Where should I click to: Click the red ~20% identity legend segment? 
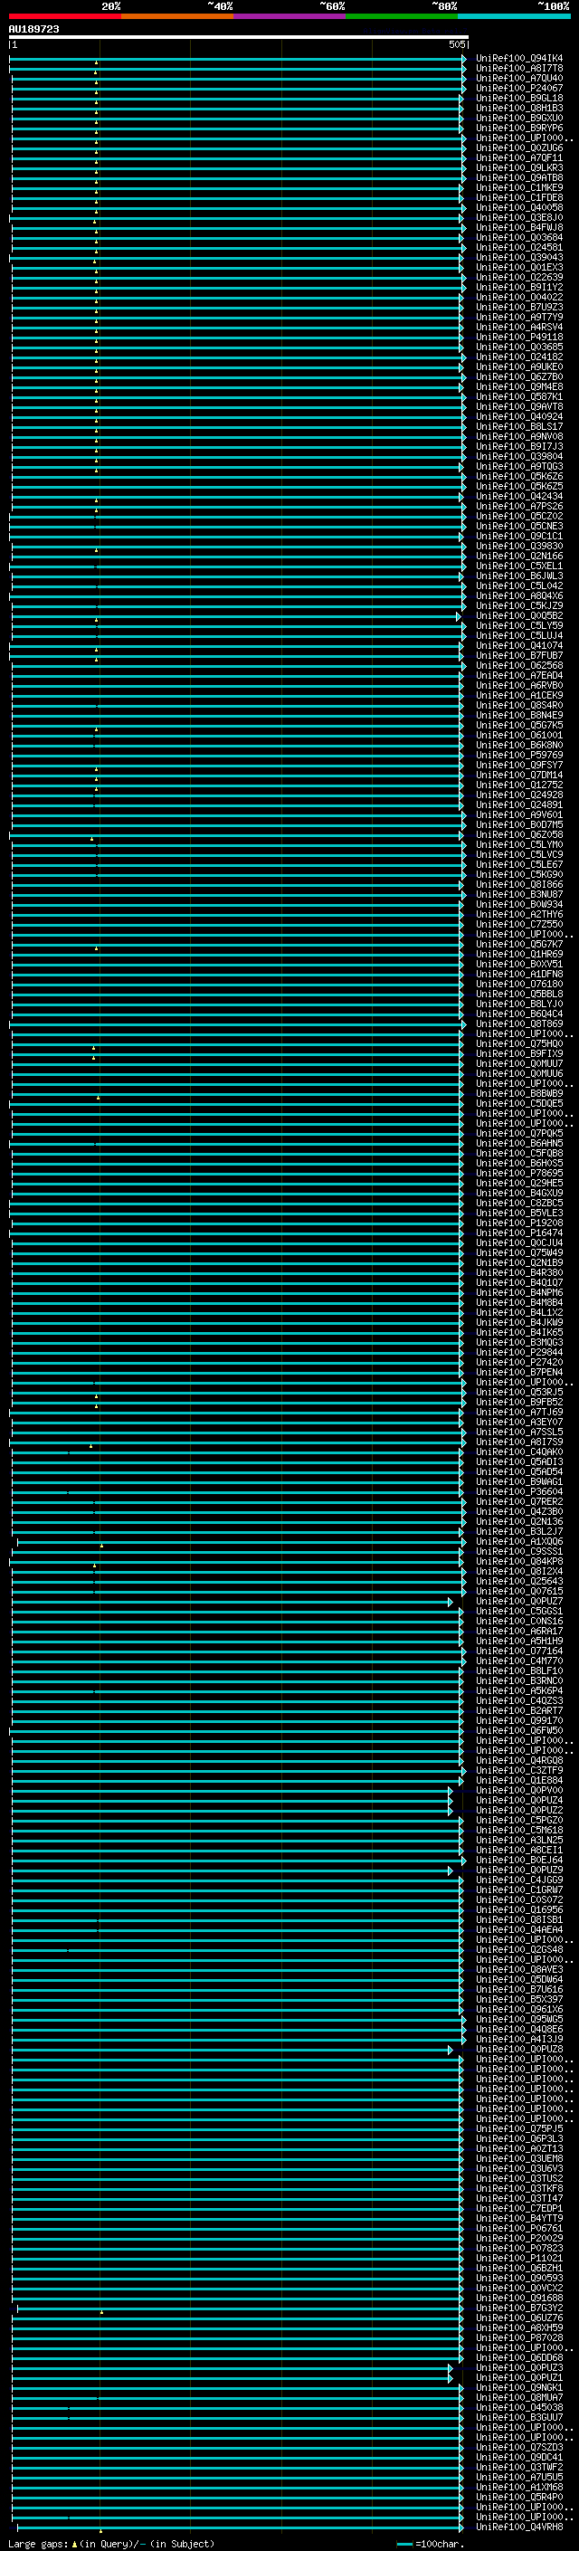tap(64, 16)
